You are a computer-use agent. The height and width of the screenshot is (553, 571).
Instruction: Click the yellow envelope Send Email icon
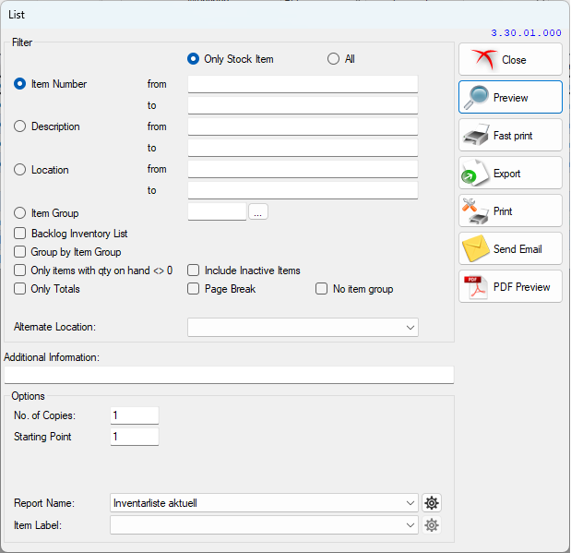pyautogui.click(x=476, y=248)
